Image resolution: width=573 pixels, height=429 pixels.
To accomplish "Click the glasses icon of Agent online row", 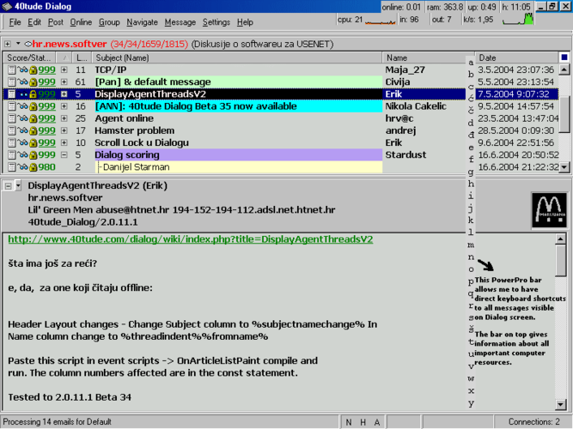I will click(x=23, y=118).
